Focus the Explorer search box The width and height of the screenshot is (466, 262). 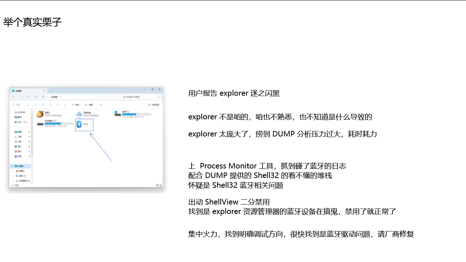tap(141, 97)
